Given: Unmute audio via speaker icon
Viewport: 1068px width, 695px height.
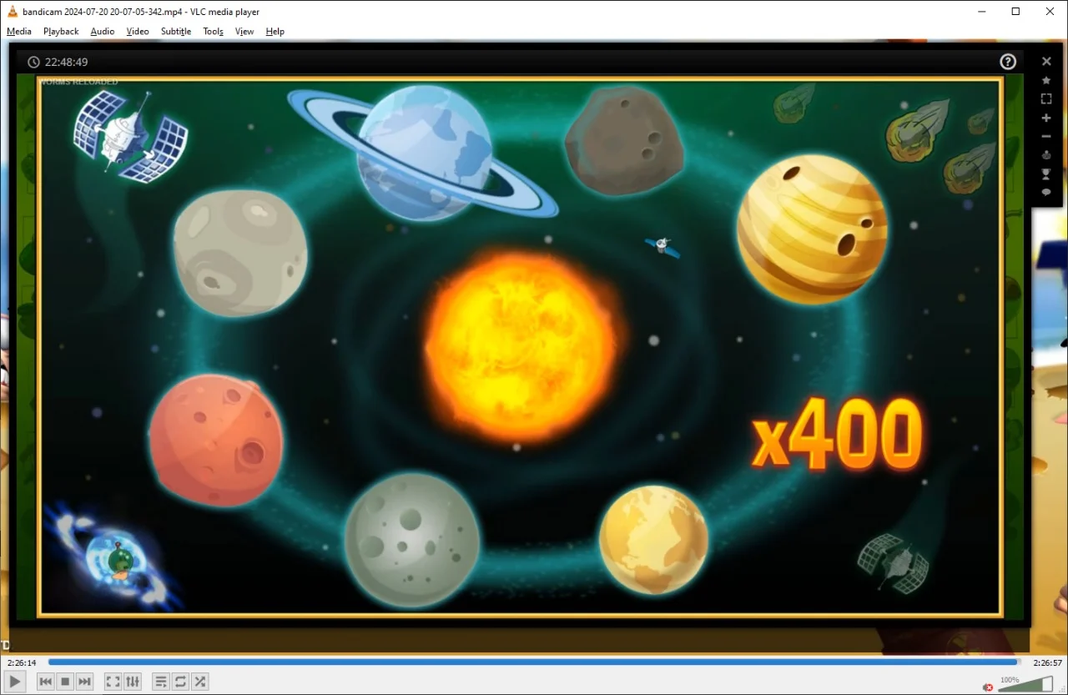Looking at the screenshot, I should pos(988,687).
